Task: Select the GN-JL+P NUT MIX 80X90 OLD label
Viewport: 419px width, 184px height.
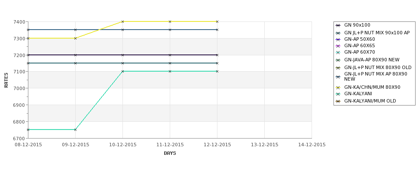Action: coord(378,67)
